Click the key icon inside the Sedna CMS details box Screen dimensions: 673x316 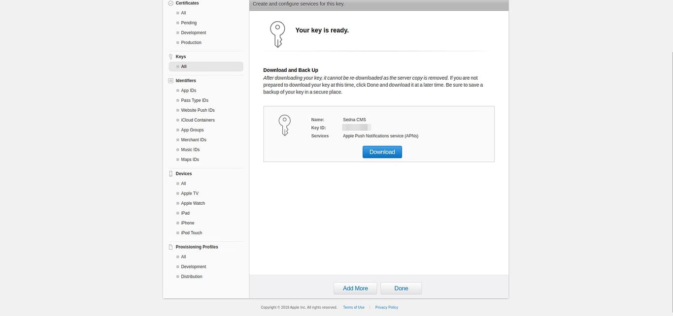284,125
